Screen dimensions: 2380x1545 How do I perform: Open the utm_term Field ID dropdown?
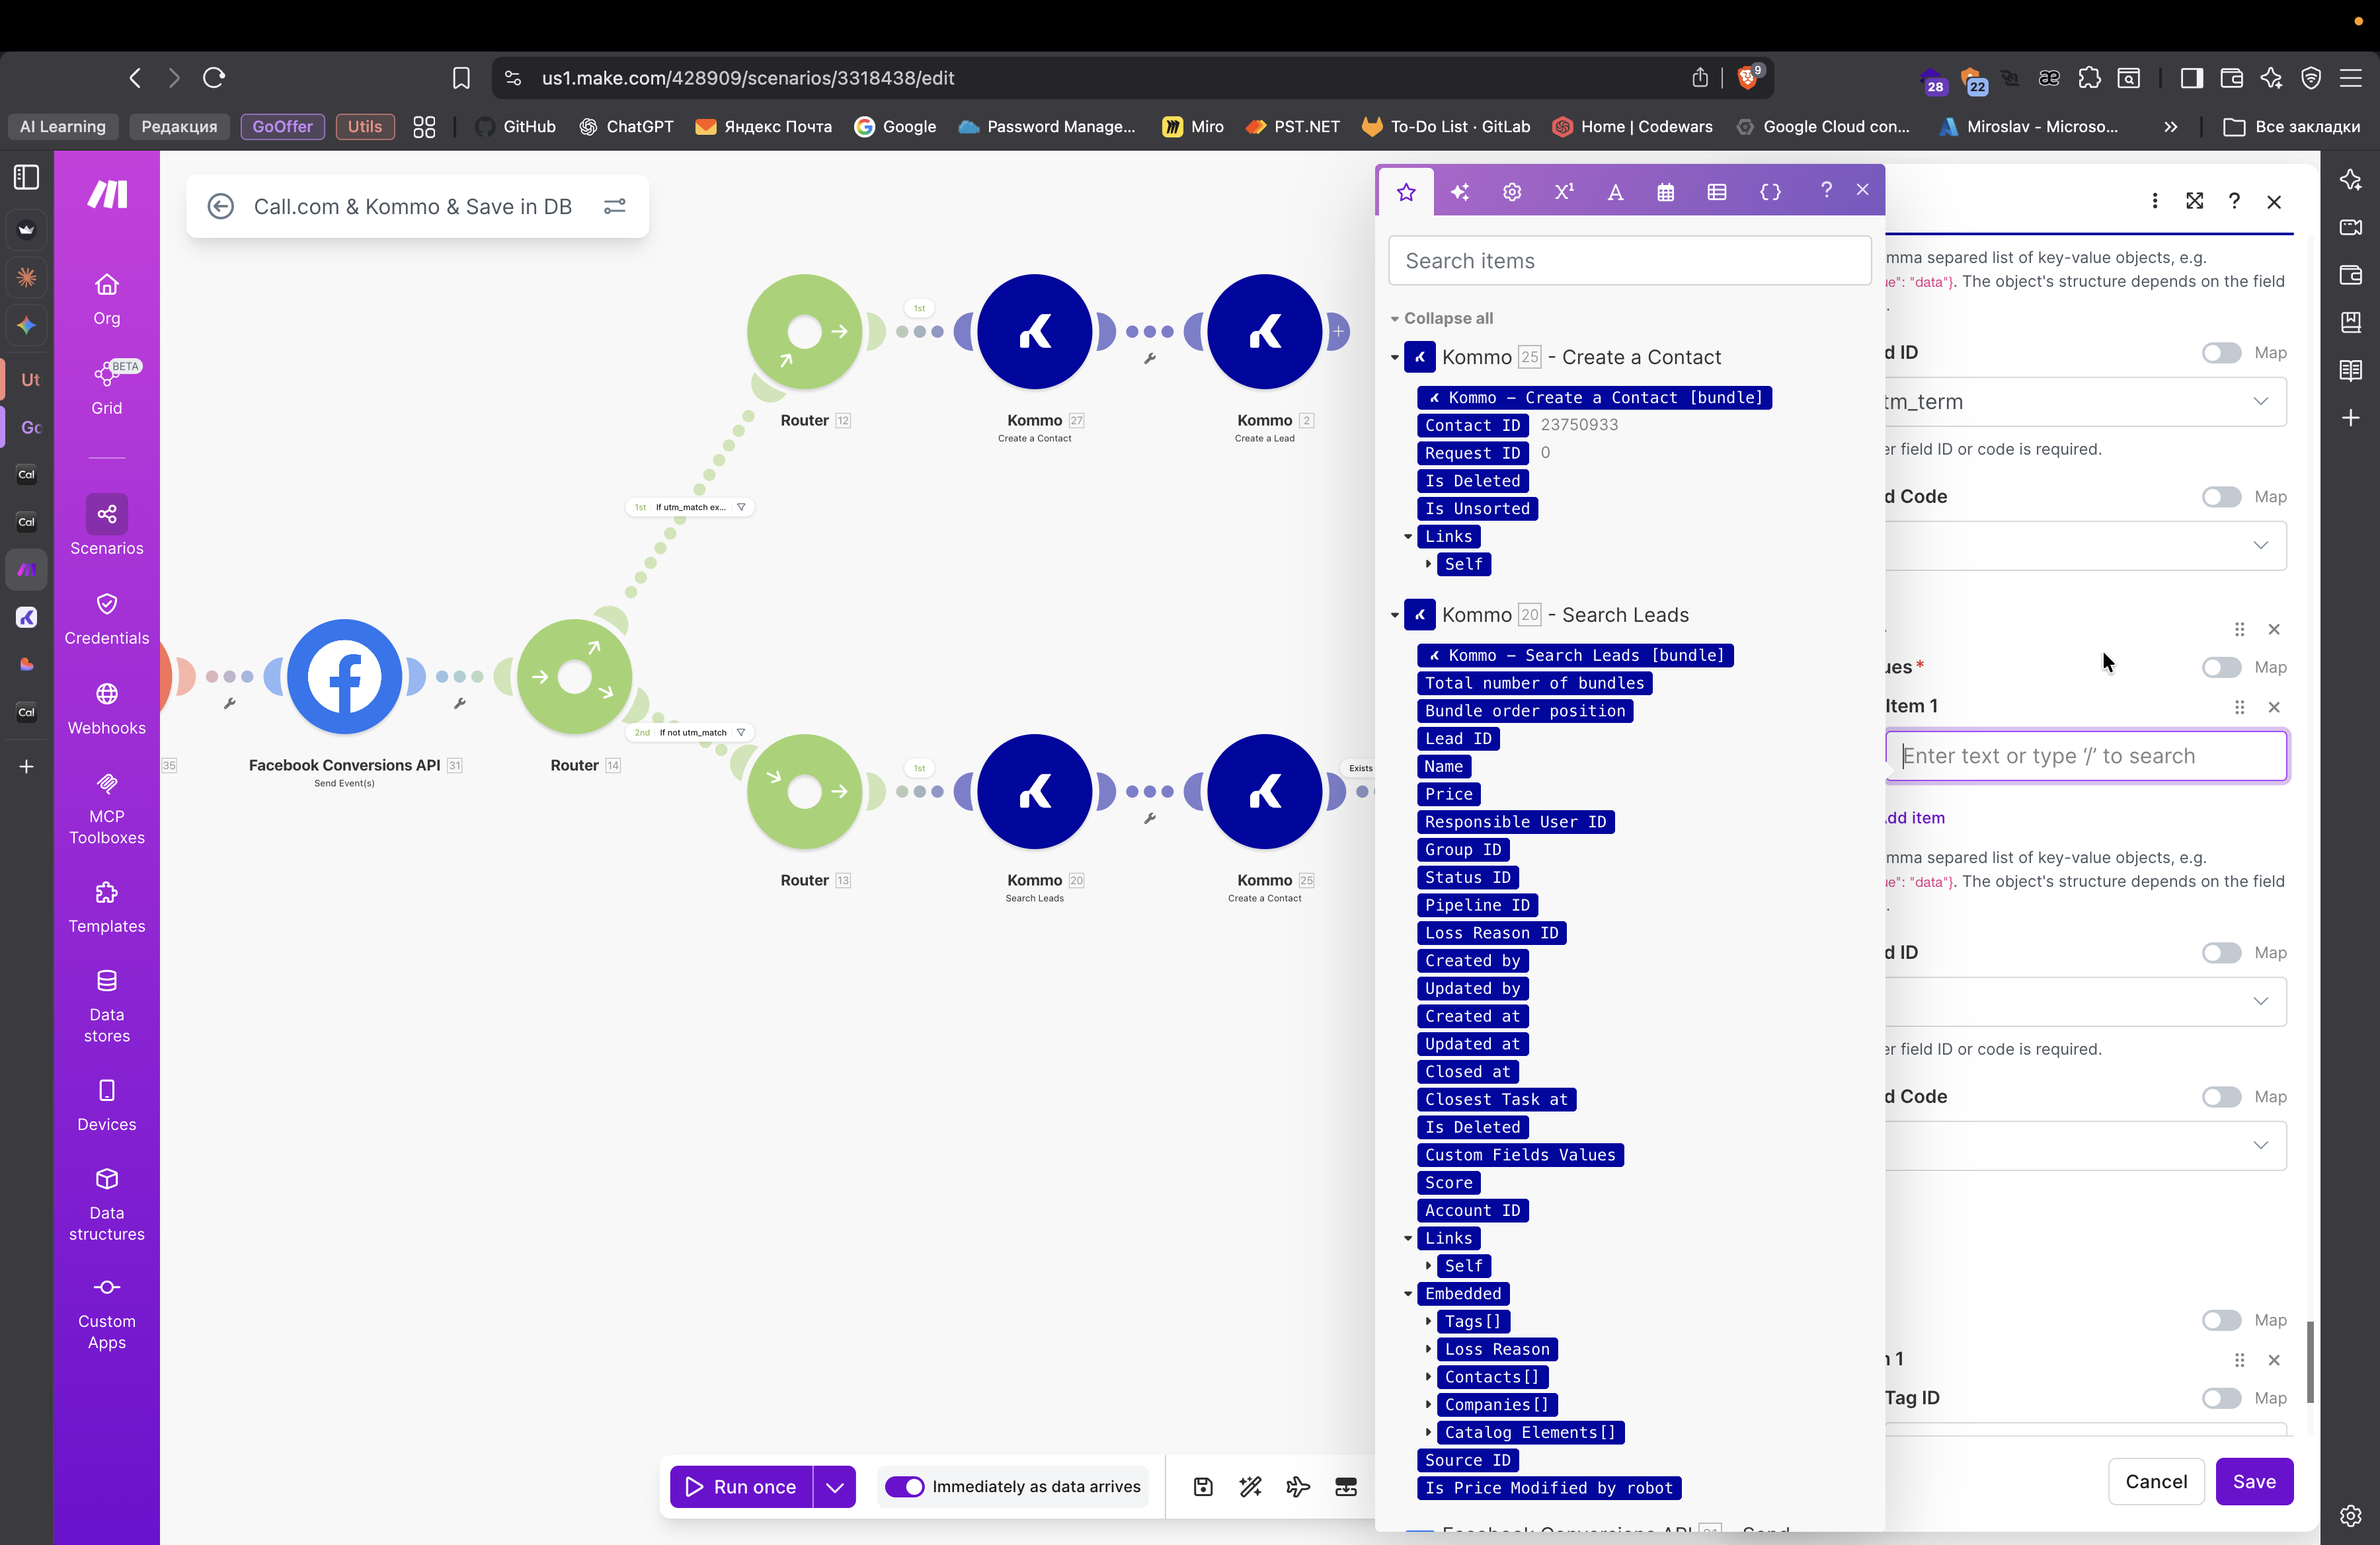coord(2260,402)
